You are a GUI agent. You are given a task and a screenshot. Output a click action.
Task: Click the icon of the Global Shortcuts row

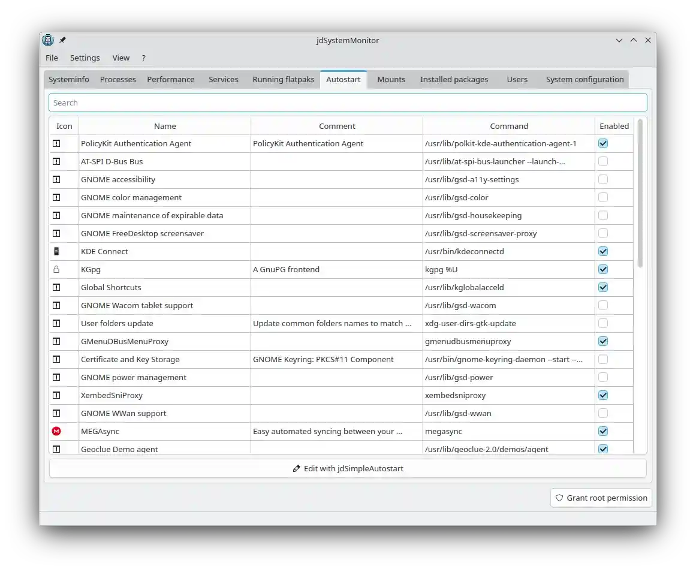[x=56, y=287]
